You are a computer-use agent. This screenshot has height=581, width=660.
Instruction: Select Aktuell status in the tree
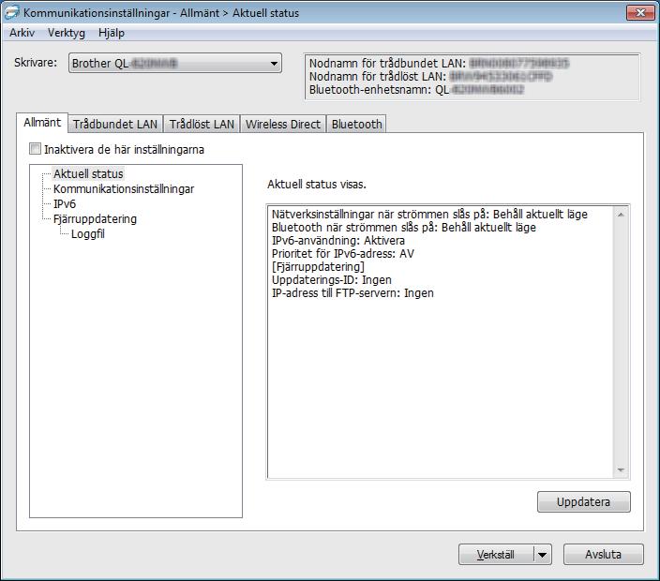coord(88,173)
